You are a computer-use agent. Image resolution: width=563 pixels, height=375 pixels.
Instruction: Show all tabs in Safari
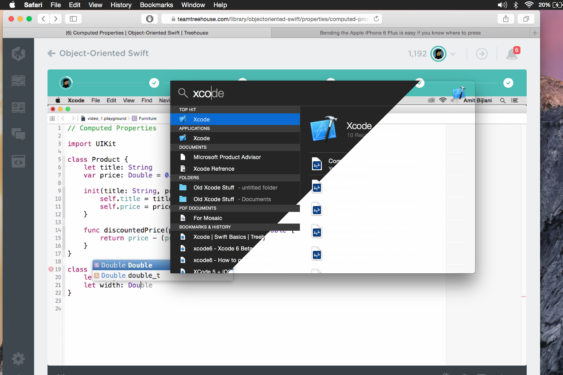click(526, 19)
